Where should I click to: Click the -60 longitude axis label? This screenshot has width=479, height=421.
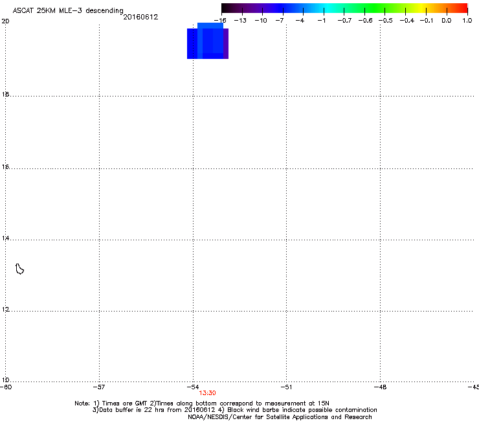point(6,387)
